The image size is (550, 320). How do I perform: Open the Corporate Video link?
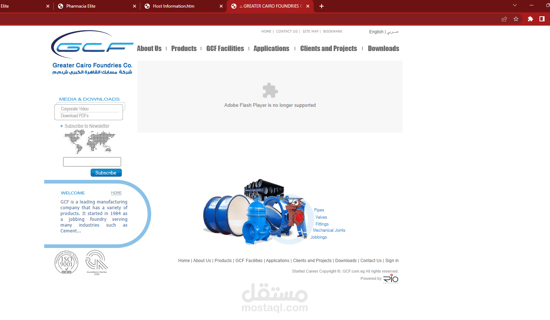75,109
